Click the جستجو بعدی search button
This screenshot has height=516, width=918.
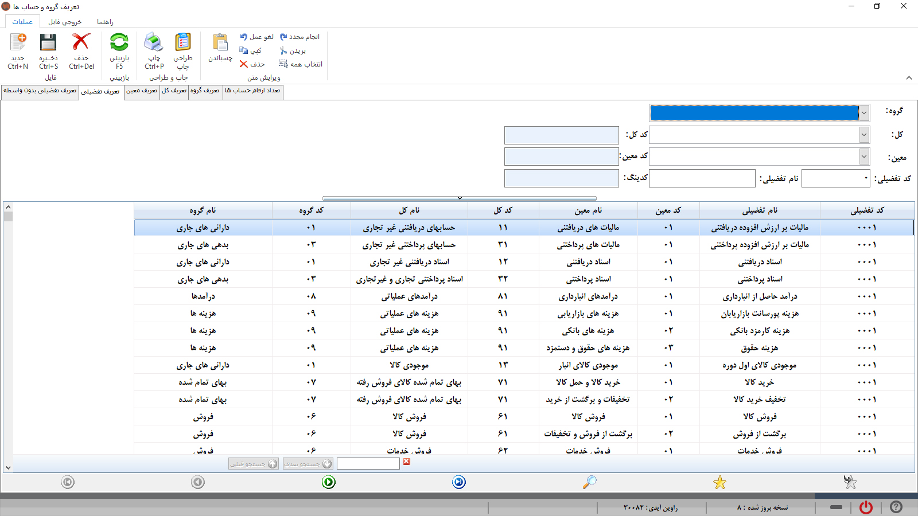point(308,463)
